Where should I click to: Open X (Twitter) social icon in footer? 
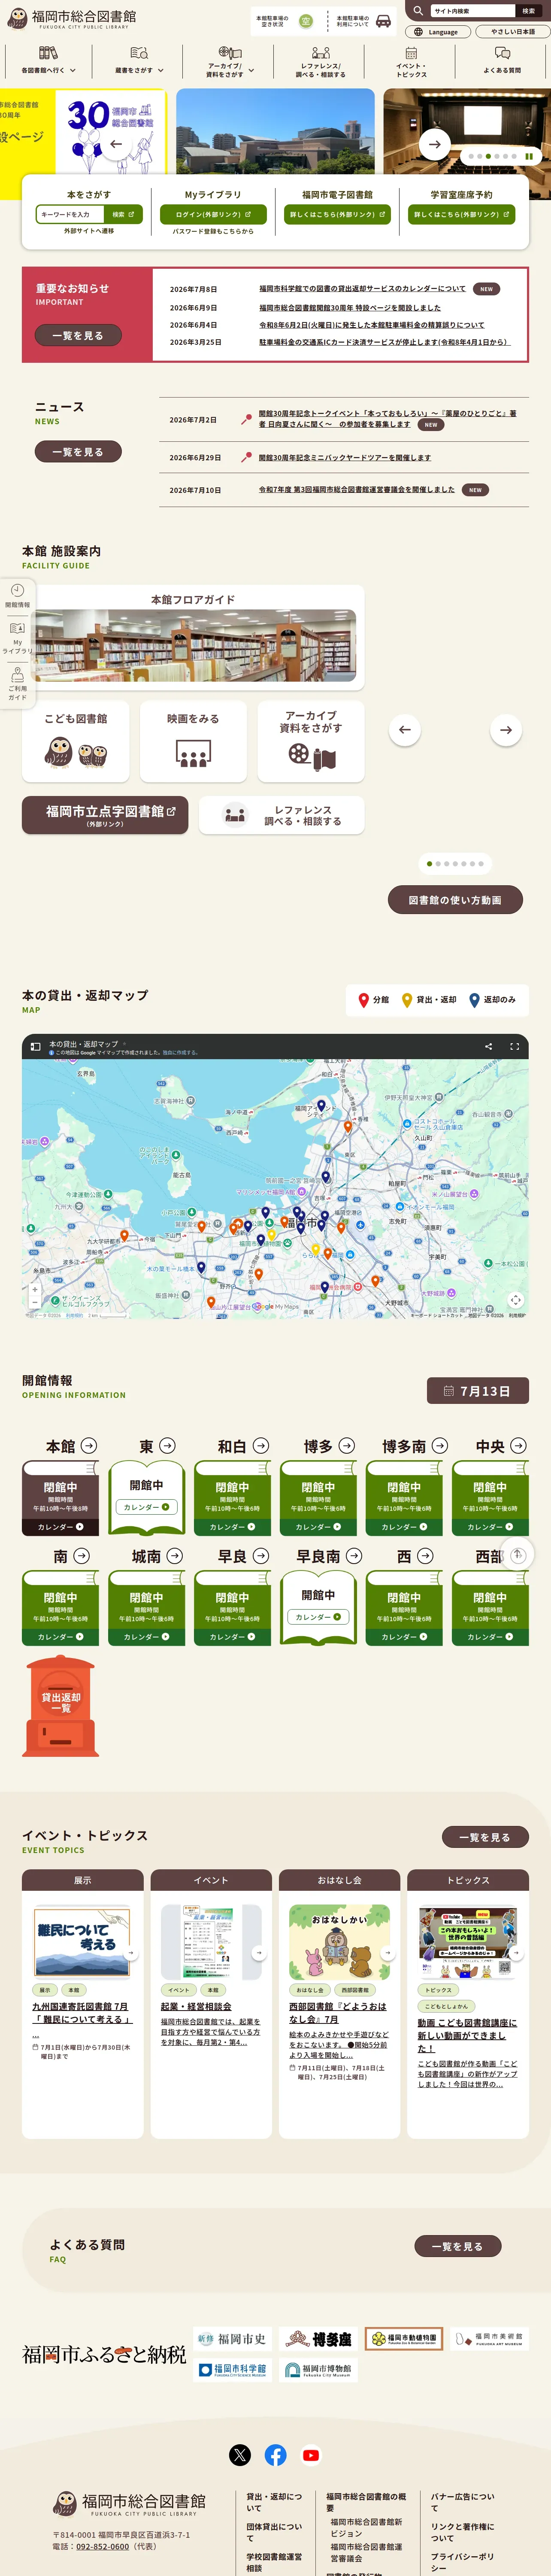pos(240,2454)
